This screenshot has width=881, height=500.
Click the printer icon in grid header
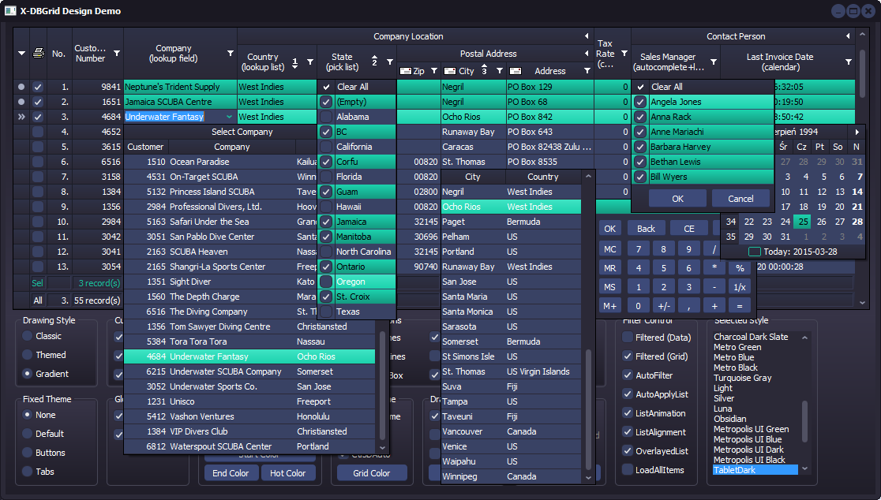click(37, 54)
